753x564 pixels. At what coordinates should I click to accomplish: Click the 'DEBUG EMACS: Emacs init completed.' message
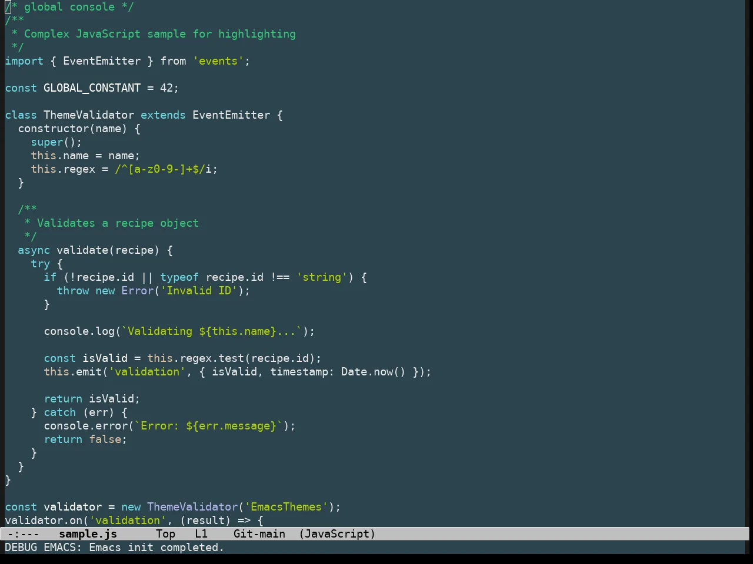[115, 548]
